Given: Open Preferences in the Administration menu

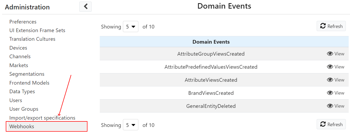Looking at the screenshot, I should 23,22.
